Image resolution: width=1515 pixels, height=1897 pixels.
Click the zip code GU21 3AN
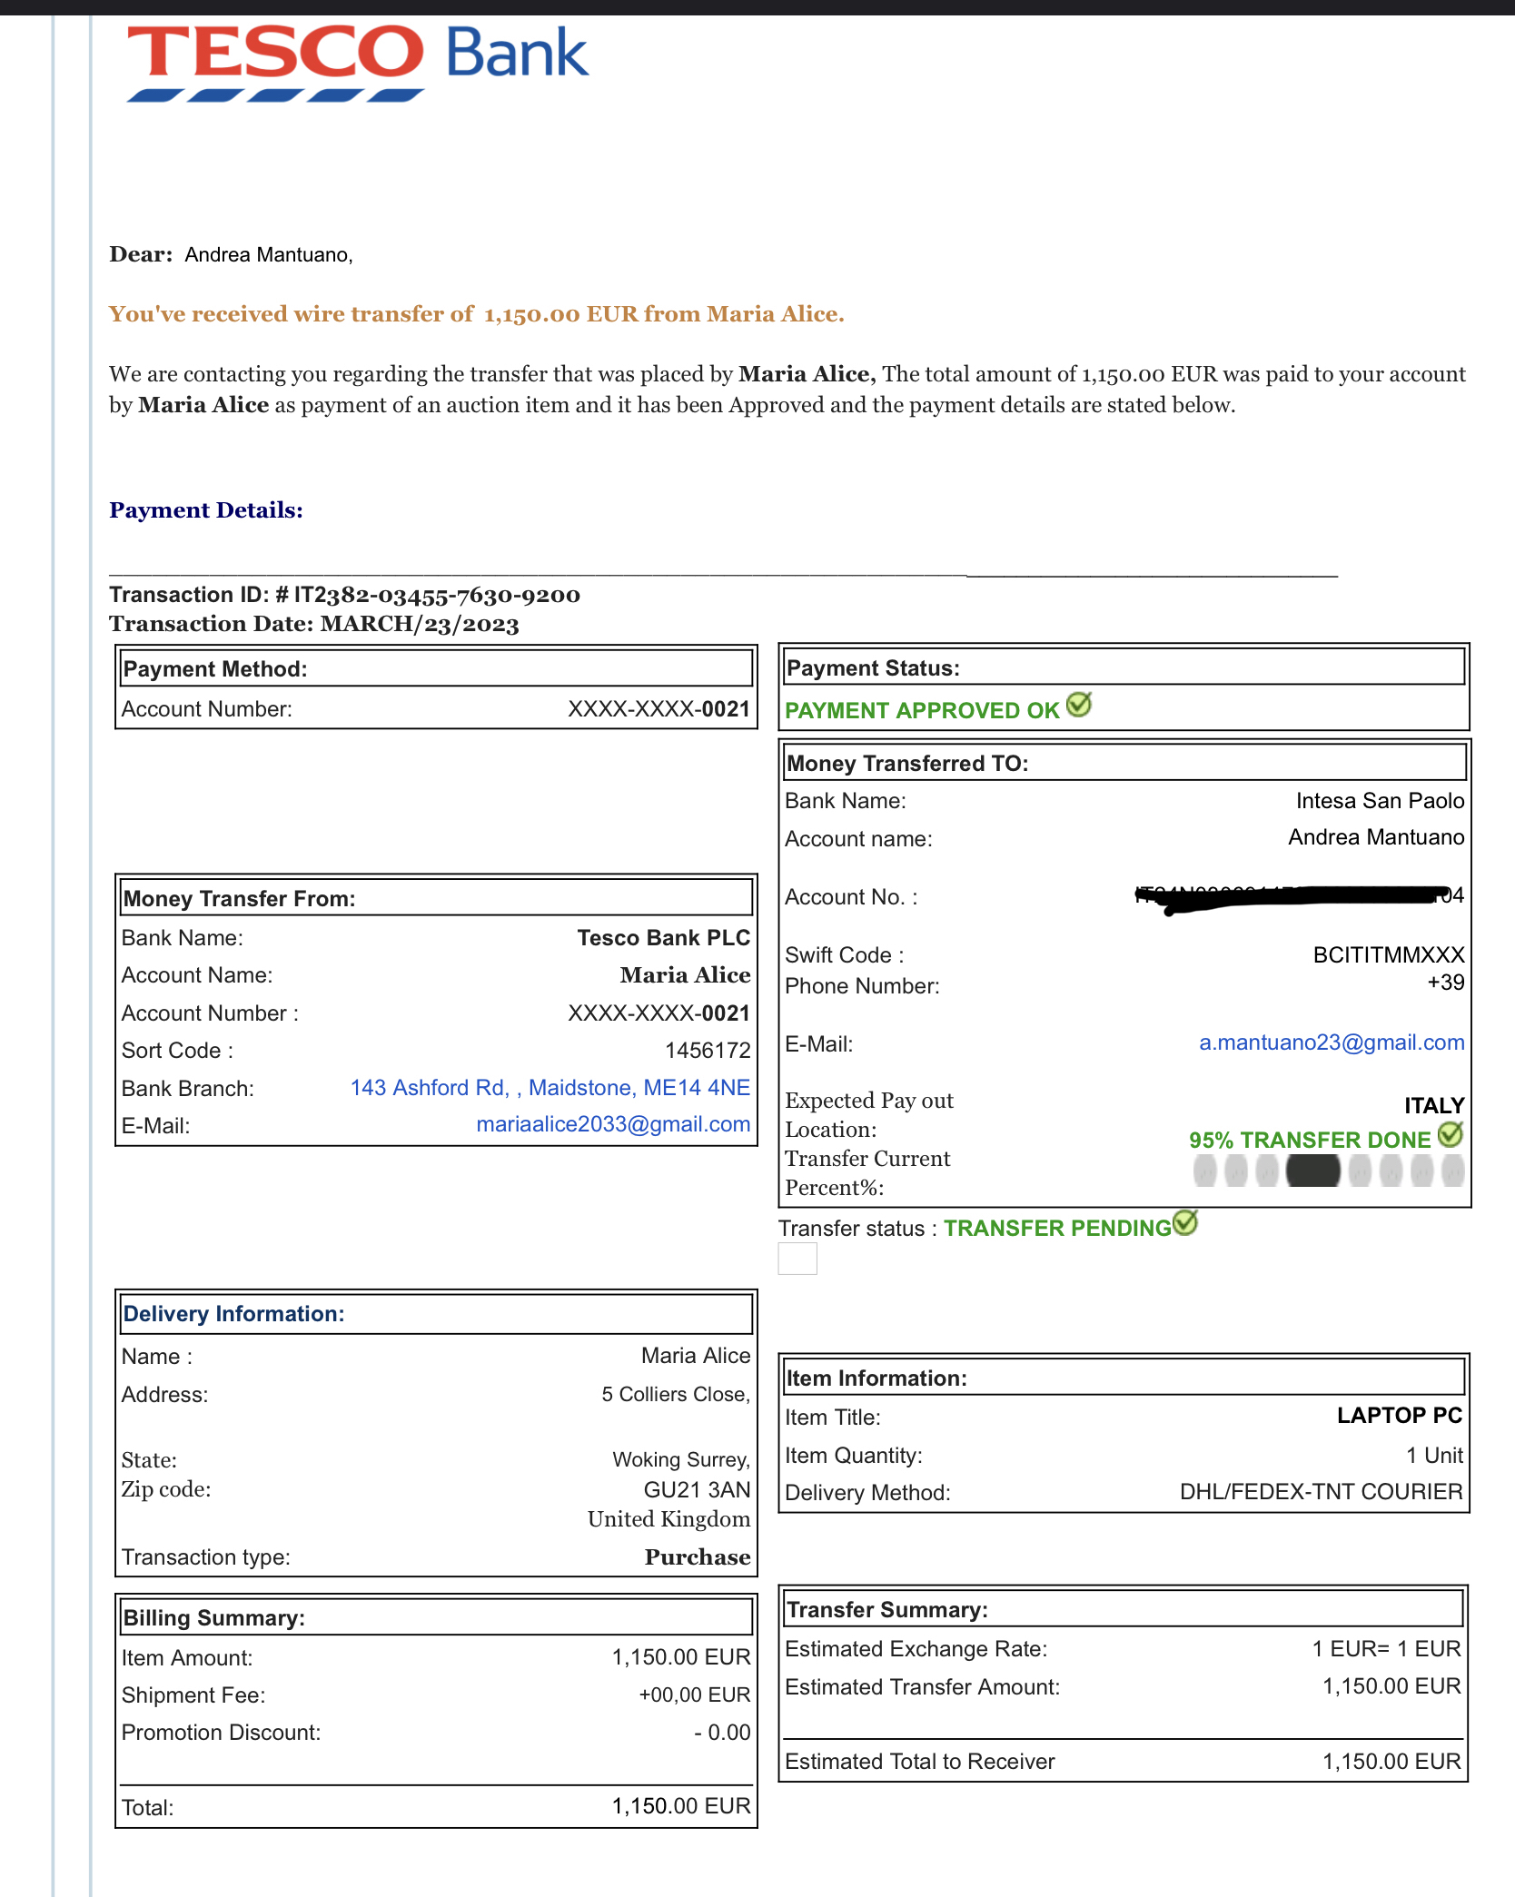(x=697, y=1489)
